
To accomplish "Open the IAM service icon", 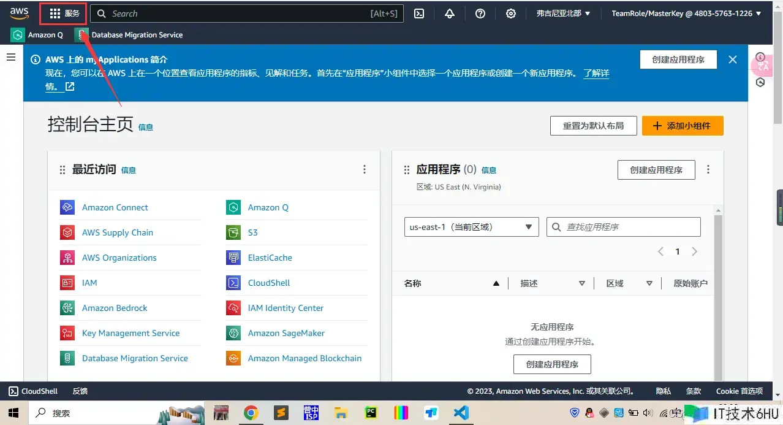I will (67, 283).
